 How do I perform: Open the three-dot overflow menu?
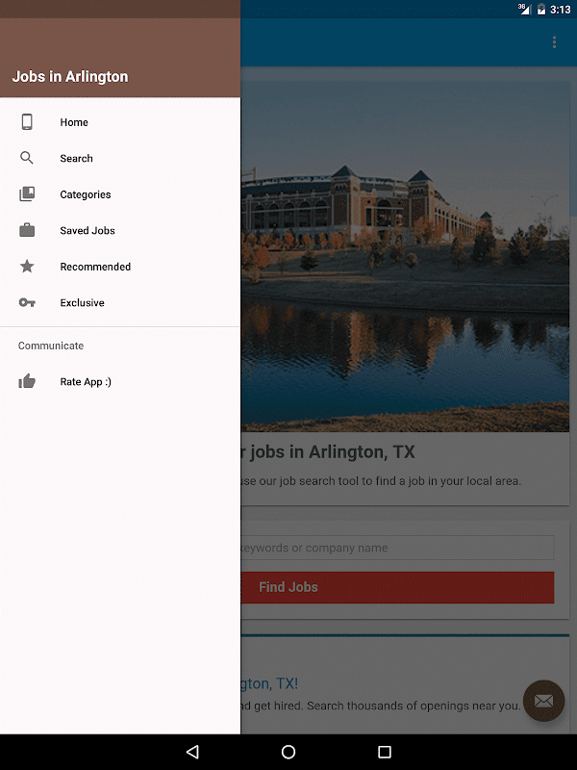point(555,42)
